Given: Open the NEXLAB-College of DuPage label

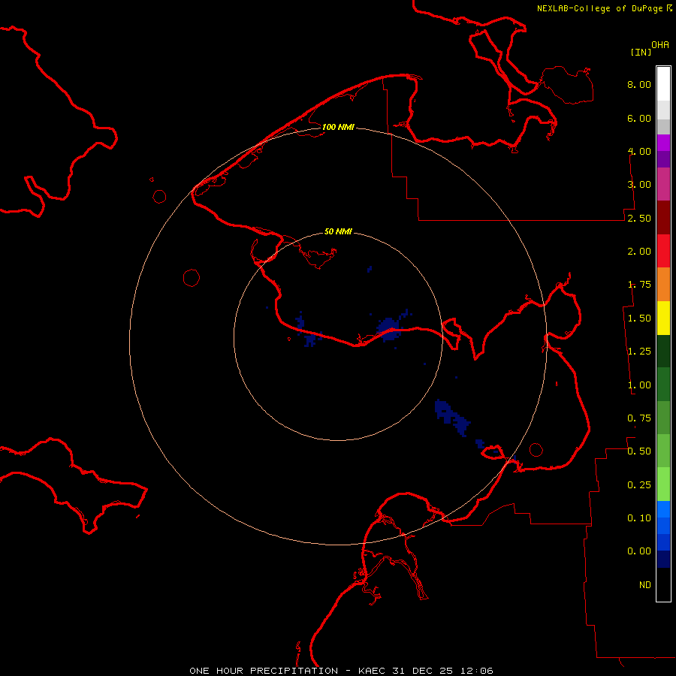Looking at the screenshot, I should tap(599, 8).
